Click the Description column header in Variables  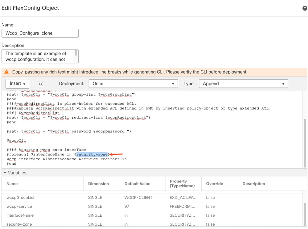click(254, 184)
